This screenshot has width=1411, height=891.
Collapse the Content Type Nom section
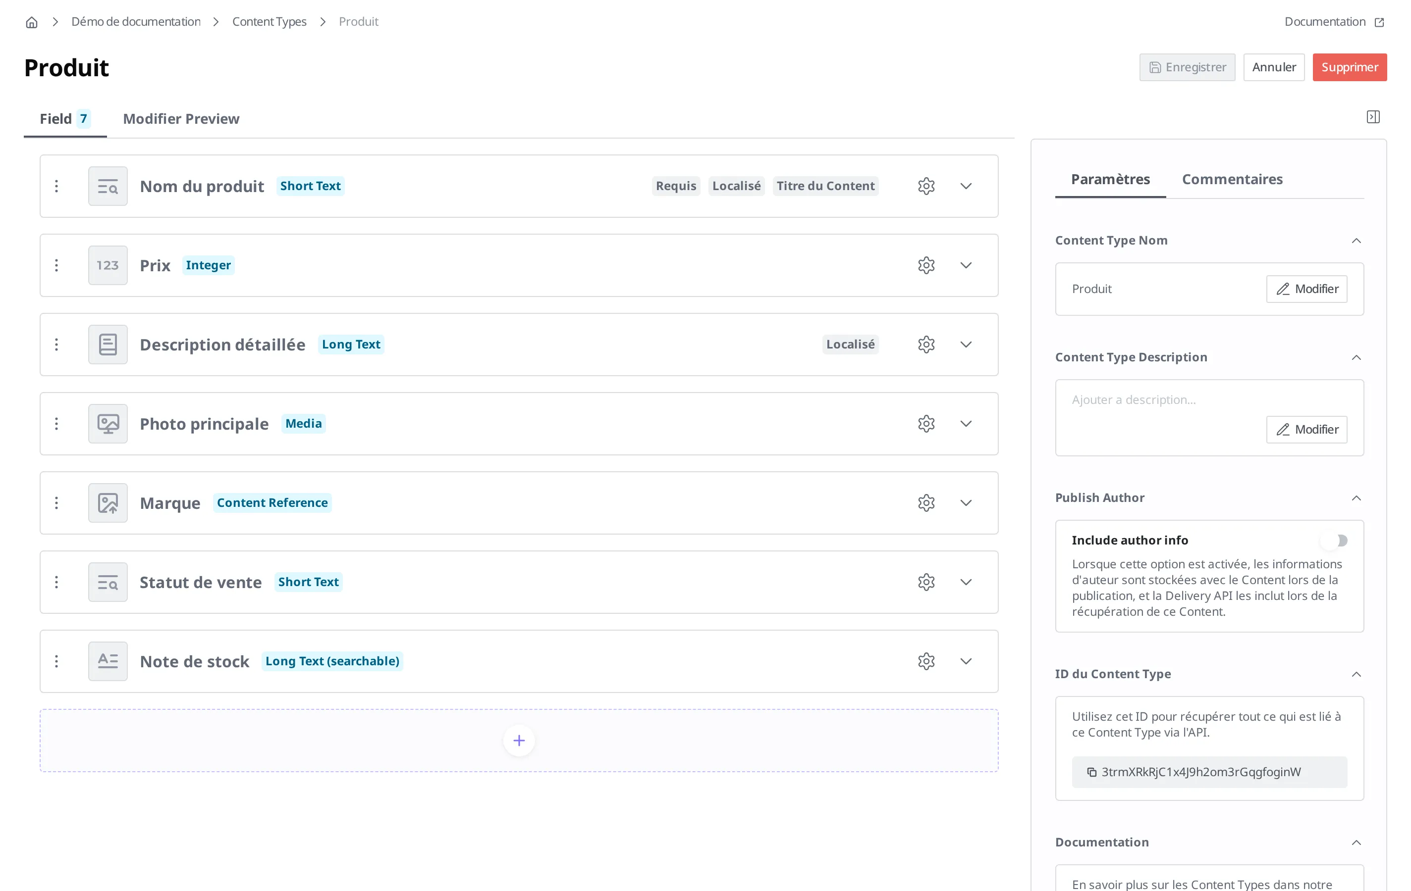[1356, 241]
